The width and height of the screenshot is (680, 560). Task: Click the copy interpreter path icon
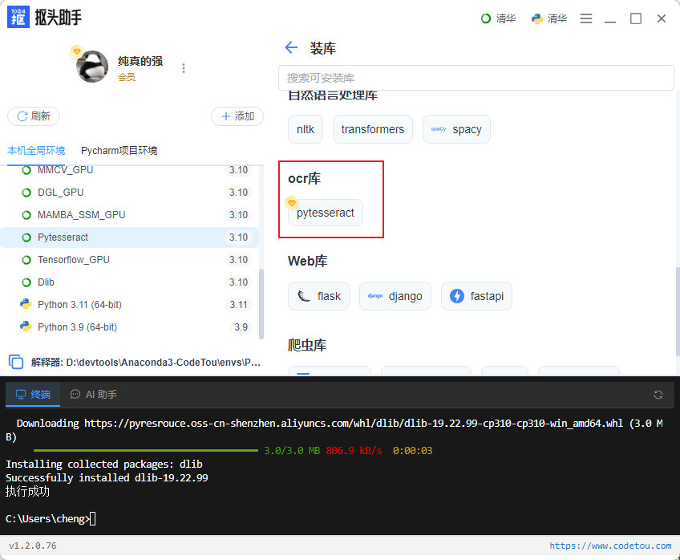click(x=16, y=362)
